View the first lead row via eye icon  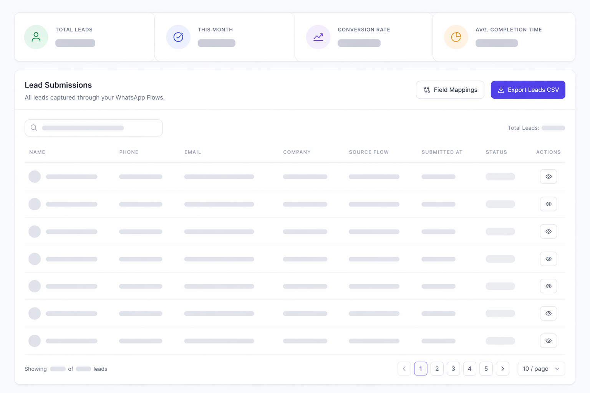(549, 177)
